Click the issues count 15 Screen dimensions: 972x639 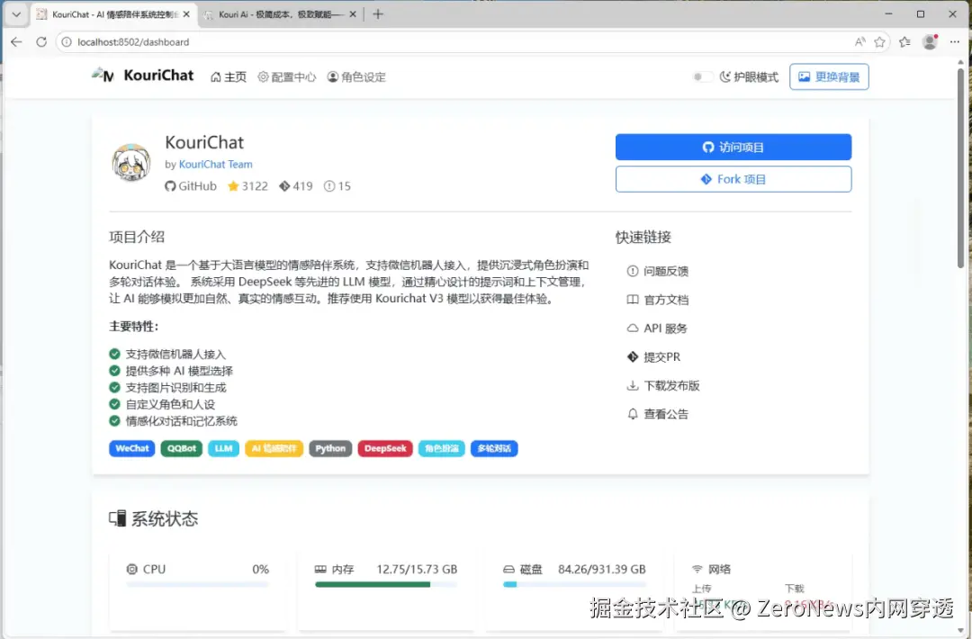click(337, 186)
